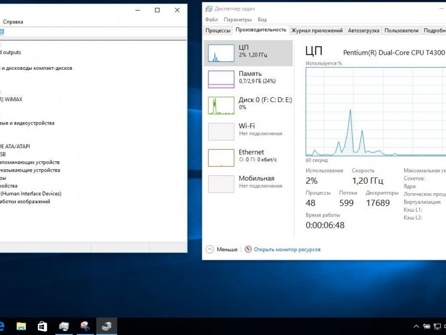Click the uptime value 0:00:06:48
446x335 pixels.
tap(325, 226)
